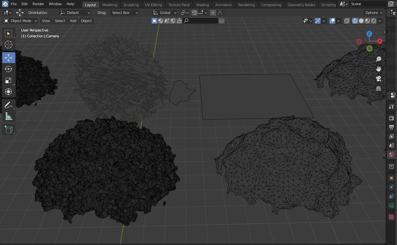This screenshot has width=397, height=245.
Task: Toggle X-ray mode
Action: (347, 21)
